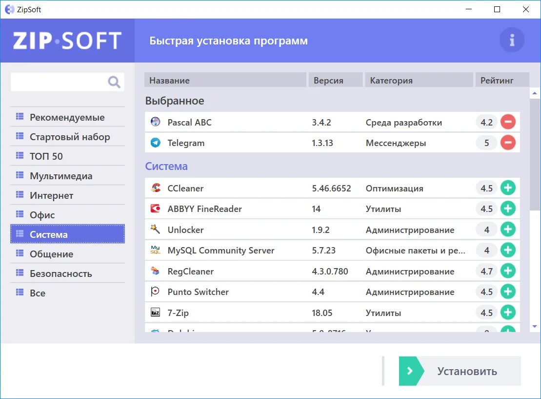Select the ТОП 50 list
The height and width of the screenshot is (399, 541).
coord(67,156)
